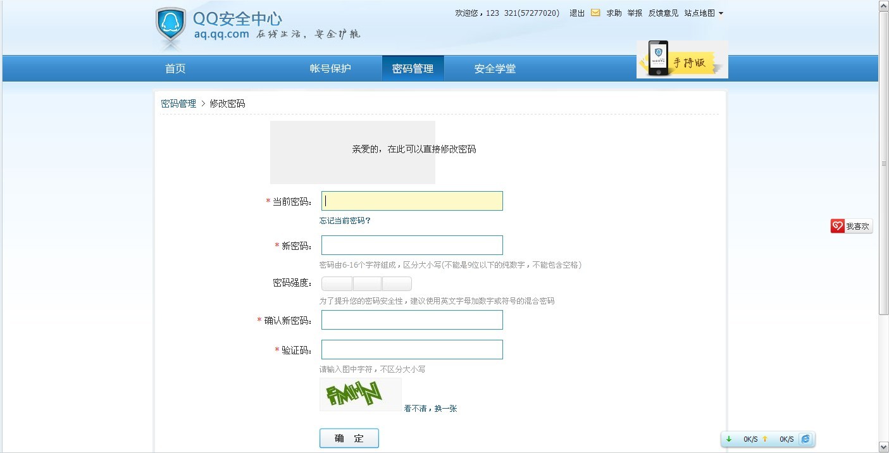Click the 密码强度 strength indicator bar
Viewport: 889px width, 453px height.
pyautogui.click(x=366, y=283)
